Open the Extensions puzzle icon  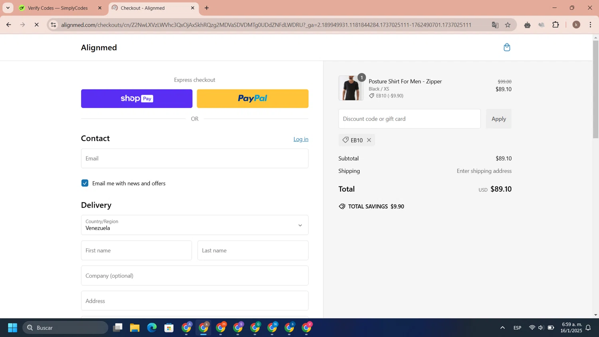[x=555, y=25]
